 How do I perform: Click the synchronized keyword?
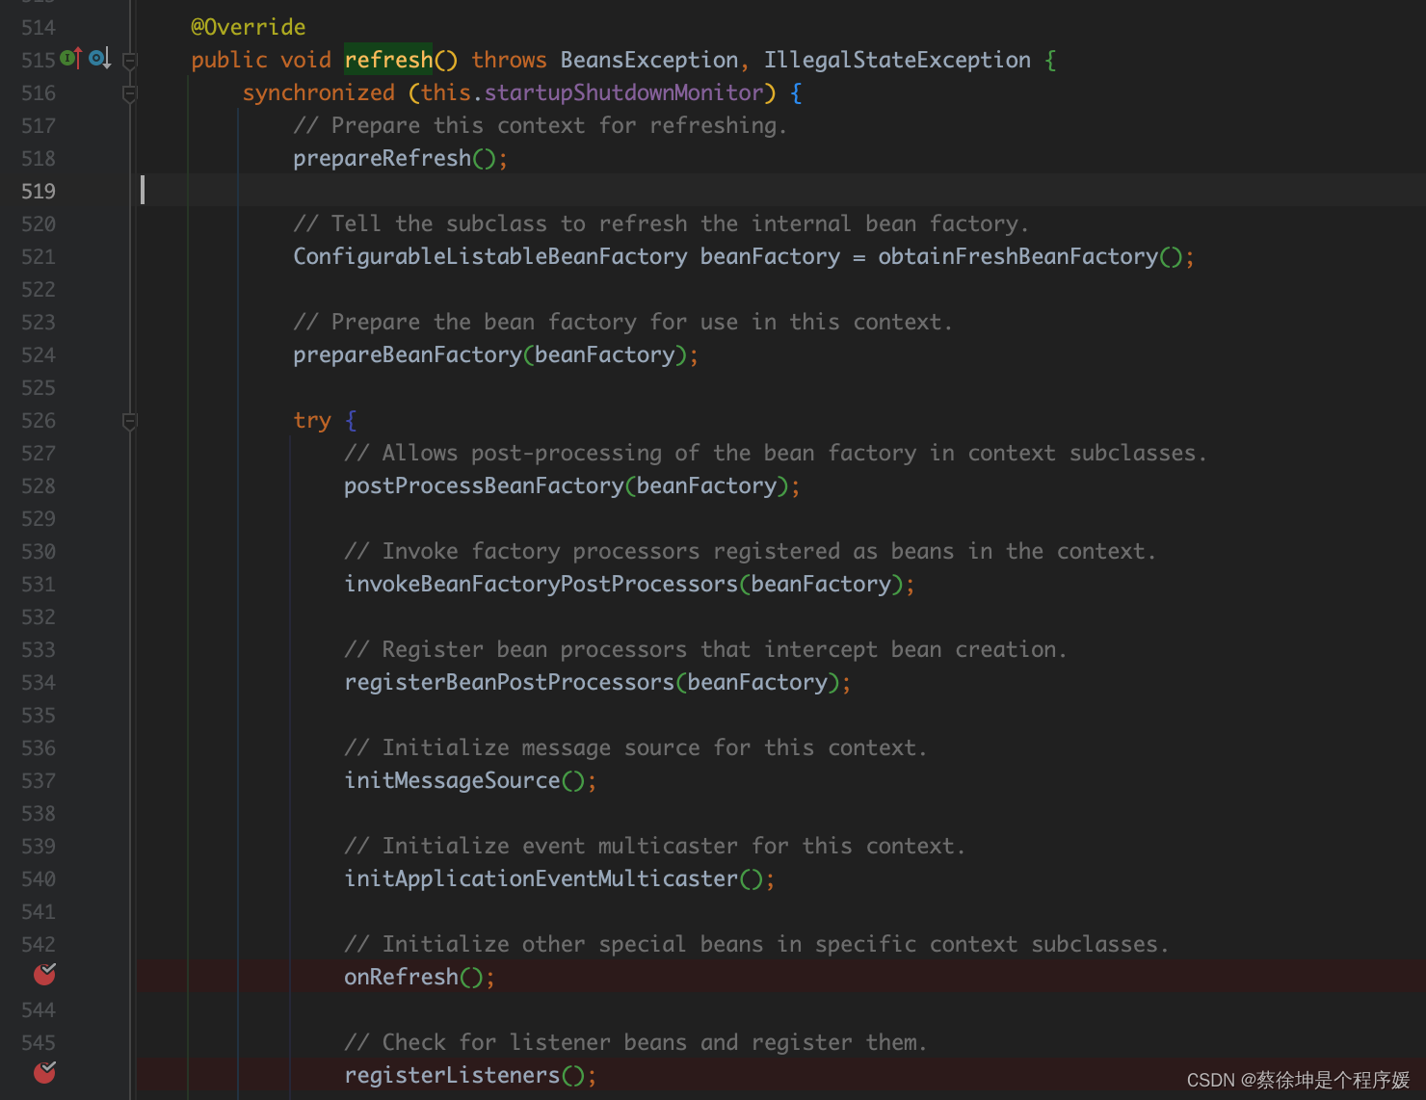pyautogui.click(x=319, y=92)
